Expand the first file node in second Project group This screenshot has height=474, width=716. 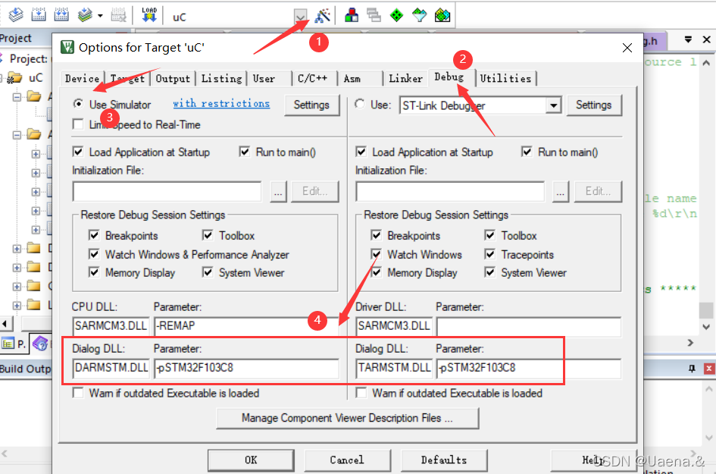pos(36,154)
